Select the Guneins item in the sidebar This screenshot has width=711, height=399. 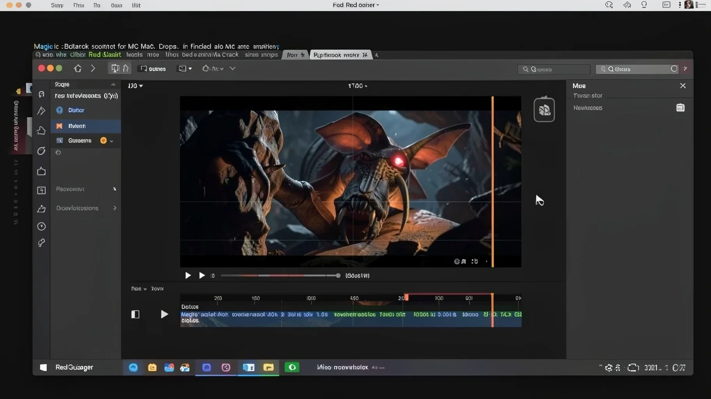(85, 141)
